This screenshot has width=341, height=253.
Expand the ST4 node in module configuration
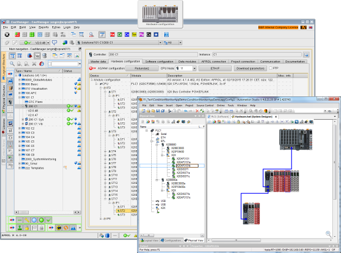coord(106,151)
